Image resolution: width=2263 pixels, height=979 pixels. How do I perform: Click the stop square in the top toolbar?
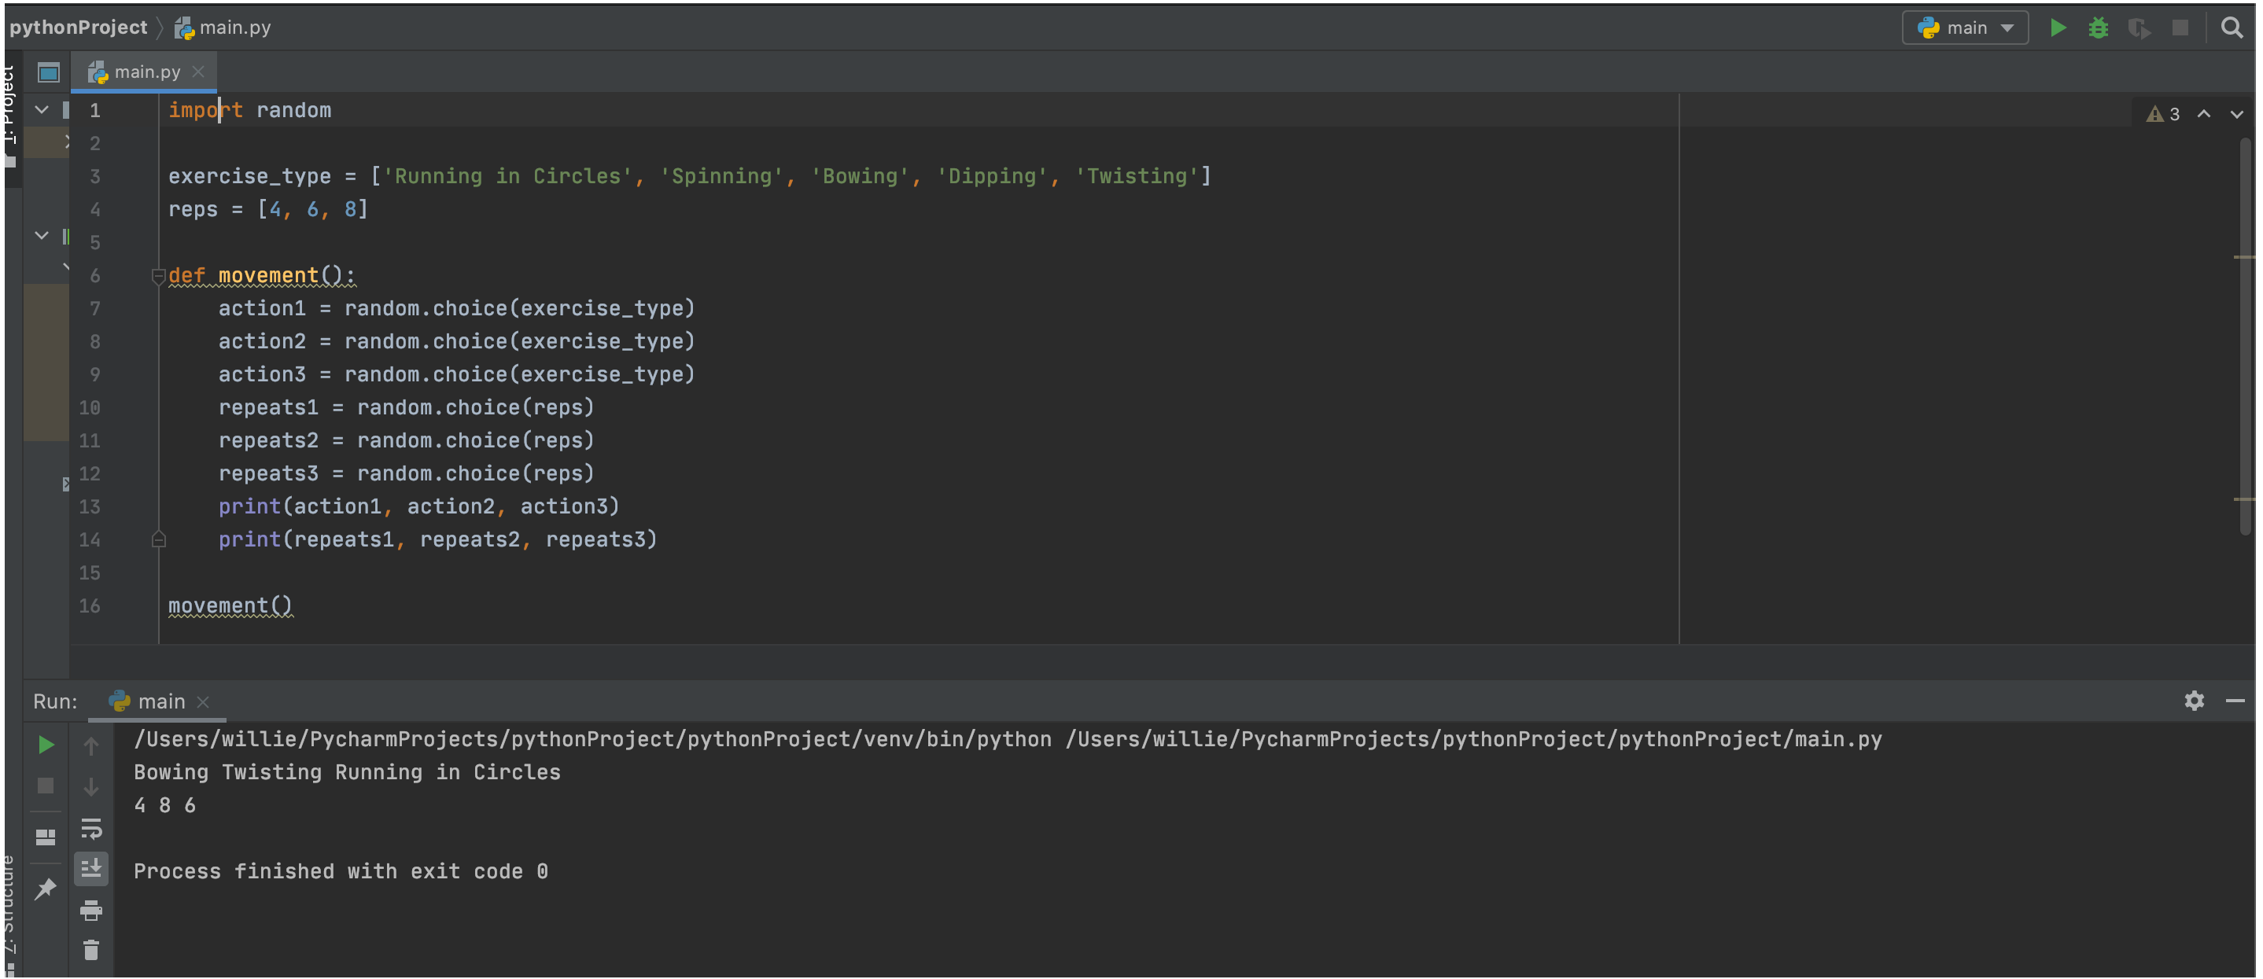[x=2180, y=28]
